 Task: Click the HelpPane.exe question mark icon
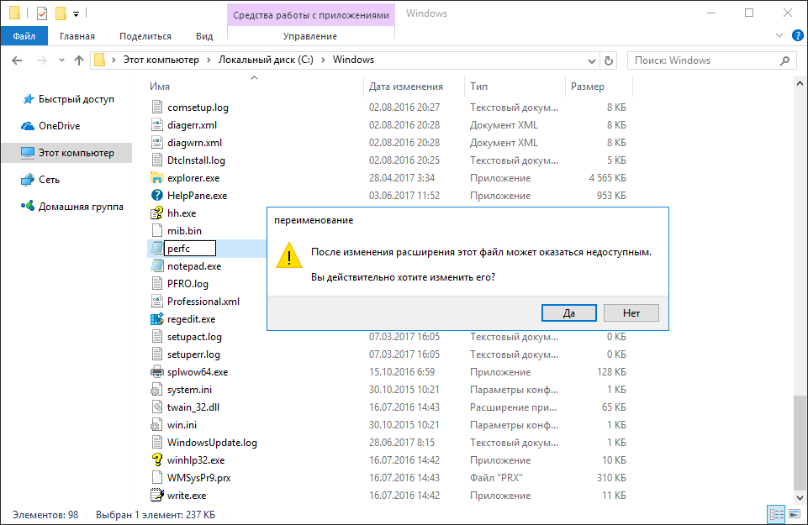pos(156,195)
